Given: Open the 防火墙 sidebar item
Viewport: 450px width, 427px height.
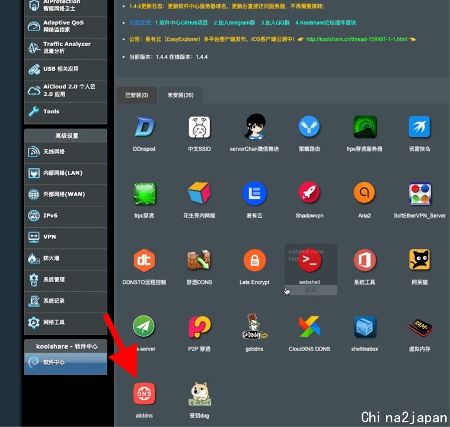Looking at the screenshot, I should (66, 259).
